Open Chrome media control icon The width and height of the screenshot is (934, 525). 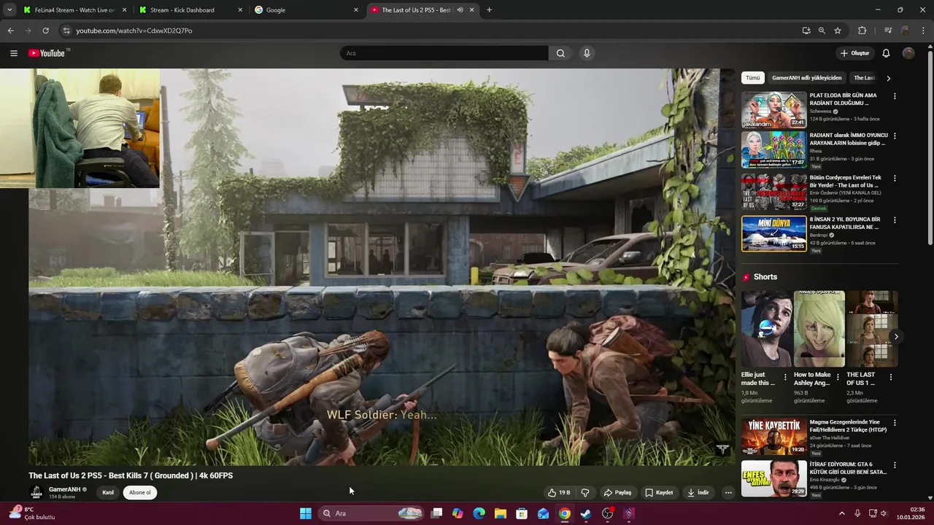click(x=888, y=31)
